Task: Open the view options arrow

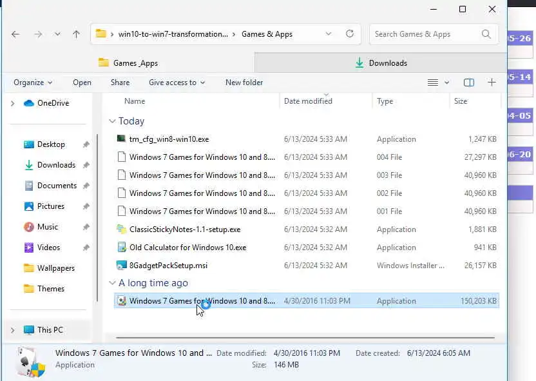Action: coord(447,83)
